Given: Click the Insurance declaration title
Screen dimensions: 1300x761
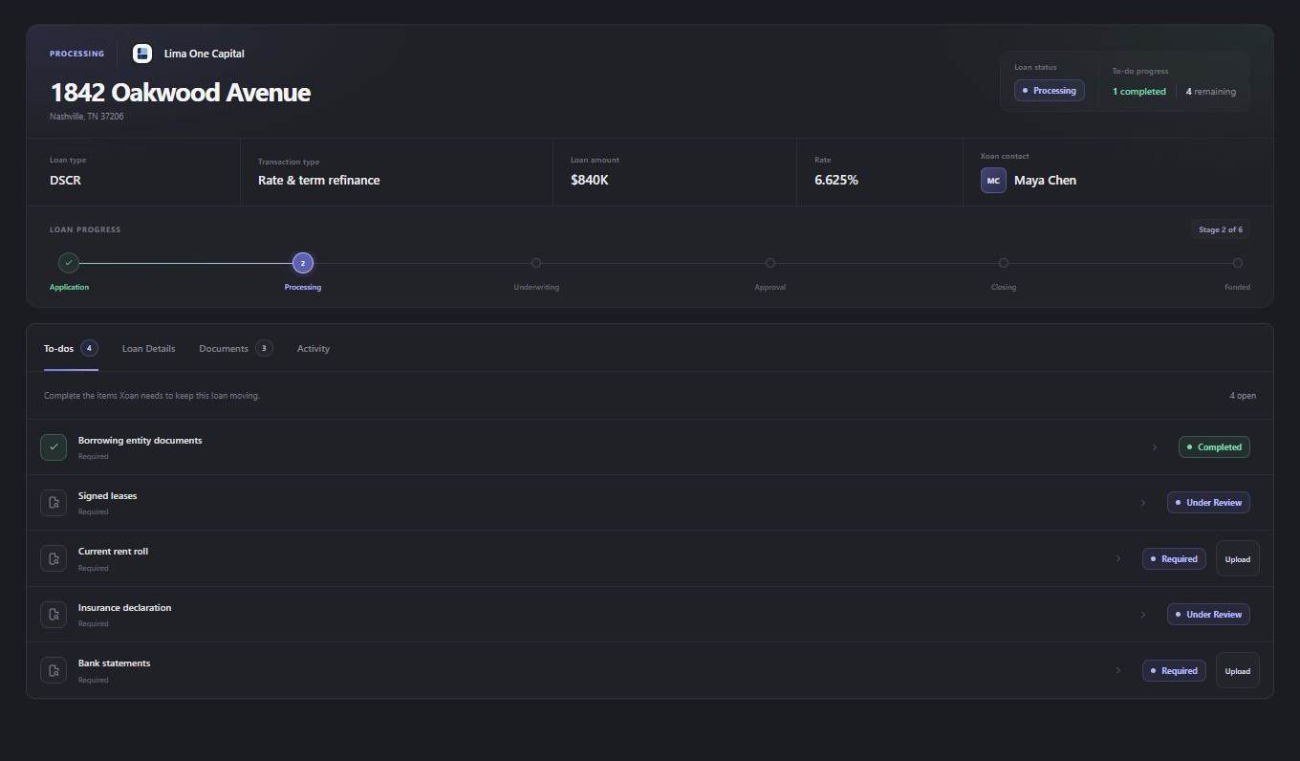Looking at the screenshot, I should click(125, 608).
